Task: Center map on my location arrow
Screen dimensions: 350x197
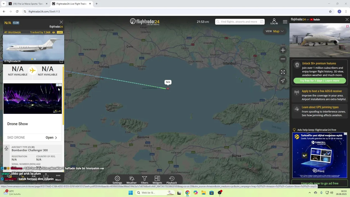Action: point(283,81)
